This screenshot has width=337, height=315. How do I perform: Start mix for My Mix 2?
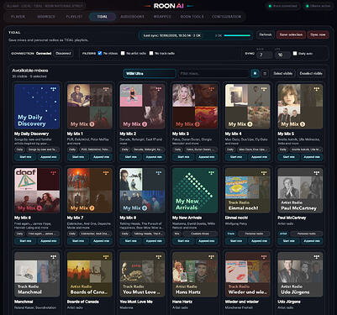[x=131, y=157]
